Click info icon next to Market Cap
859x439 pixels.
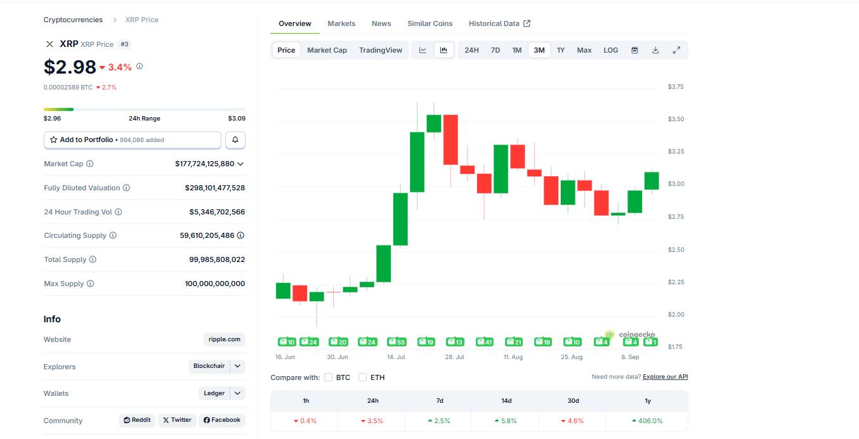click(89, 164)
